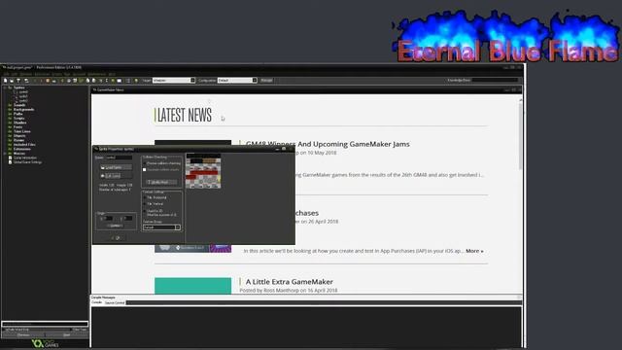Screen dimensions: 622x350
Task: Select sprite1 in the resource tree
Action: (23, 96)
